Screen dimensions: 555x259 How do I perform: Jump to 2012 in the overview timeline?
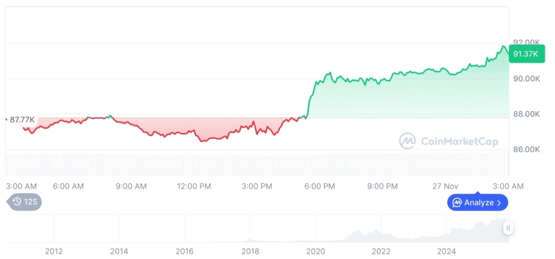coord(54,251)
